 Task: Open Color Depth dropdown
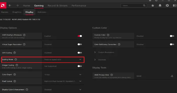click(x=80, y=74)
